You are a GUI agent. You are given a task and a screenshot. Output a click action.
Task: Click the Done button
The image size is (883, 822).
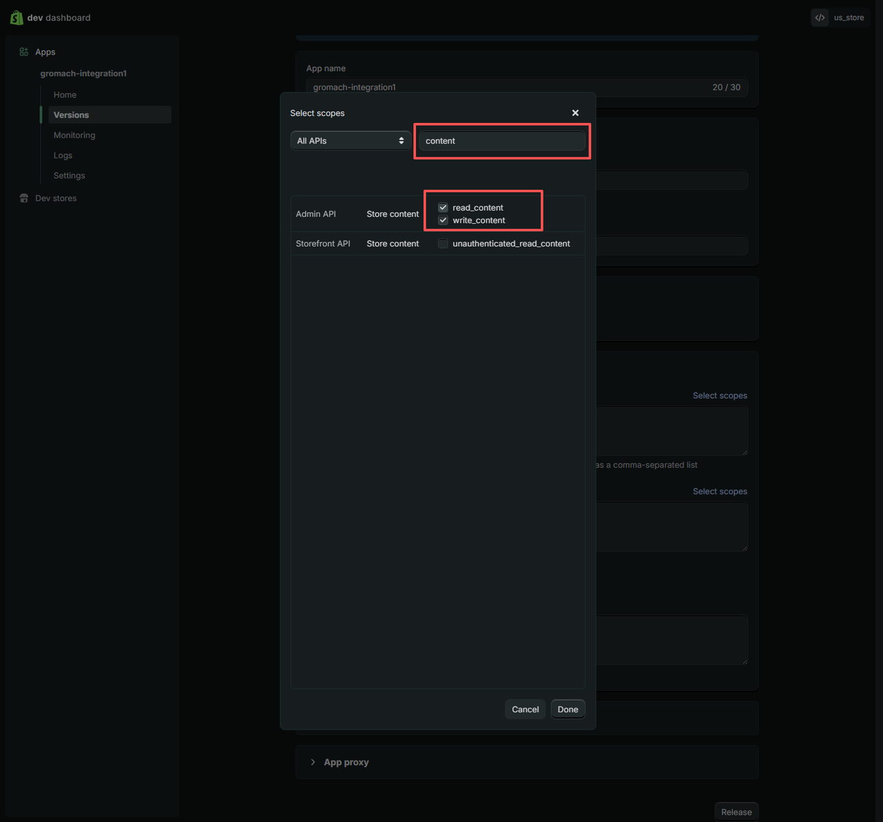click(x=568, y=710)
